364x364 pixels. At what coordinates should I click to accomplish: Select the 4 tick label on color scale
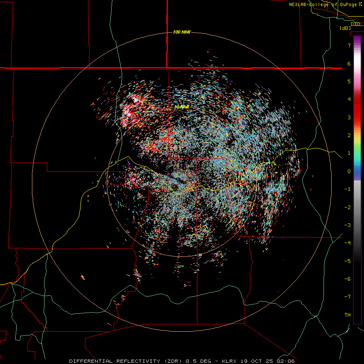[349, 99]
